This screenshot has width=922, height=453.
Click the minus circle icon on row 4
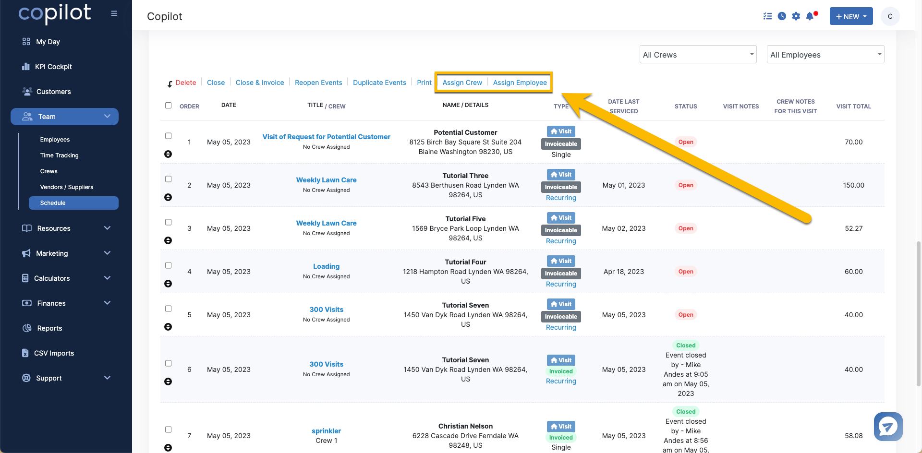click(168, 284)
